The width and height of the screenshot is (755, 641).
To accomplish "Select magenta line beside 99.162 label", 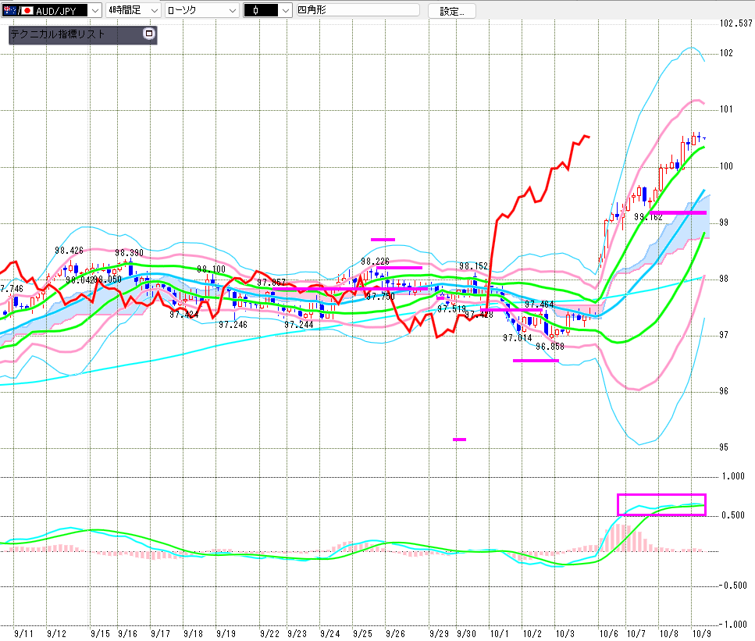I will coord(677,212).
